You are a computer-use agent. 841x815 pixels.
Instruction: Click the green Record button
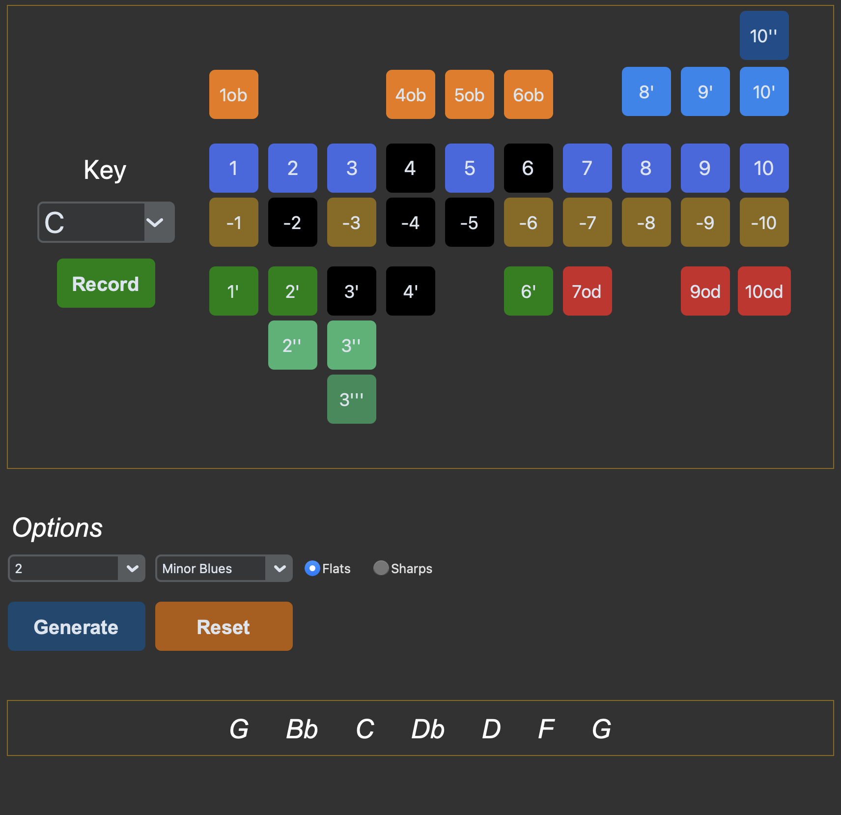coord(106,283)
